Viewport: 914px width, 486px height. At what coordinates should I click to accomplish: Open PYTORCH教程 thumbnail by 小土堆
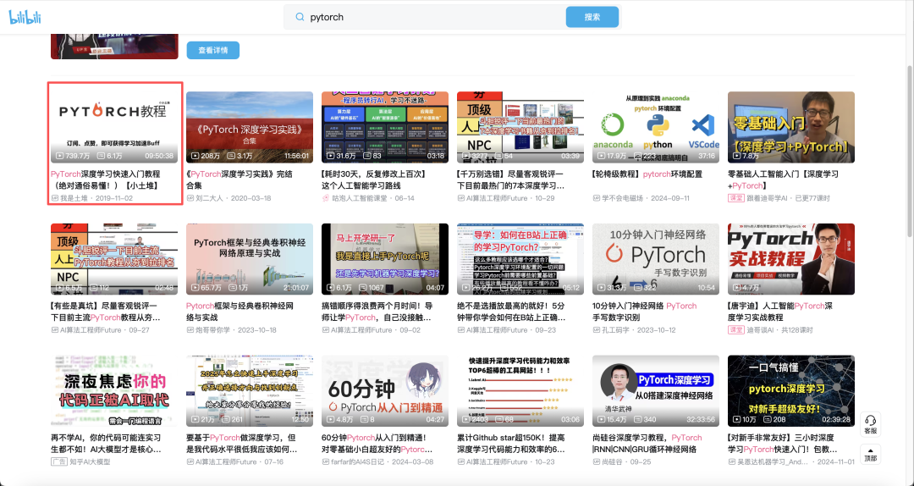114,127
